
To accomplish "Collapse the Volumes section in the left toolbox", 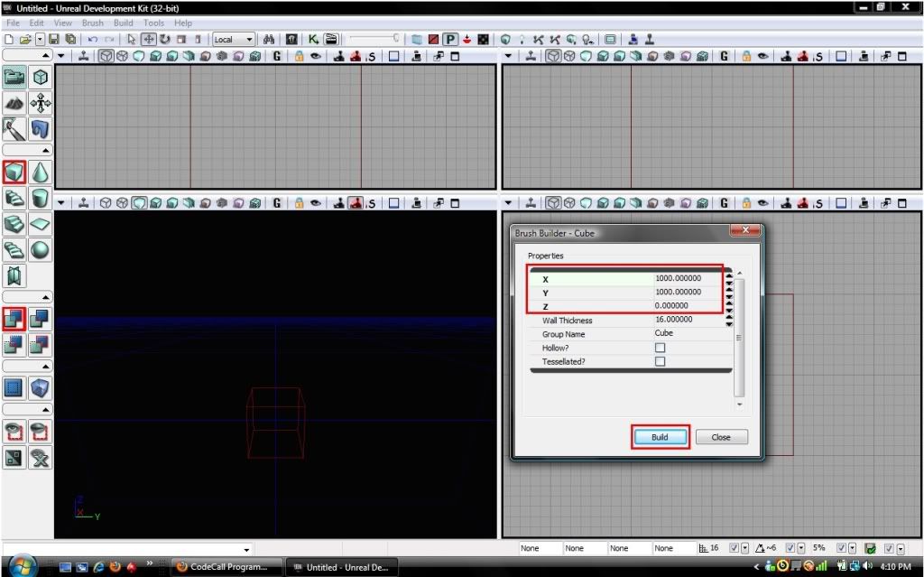I will (27, 367).
